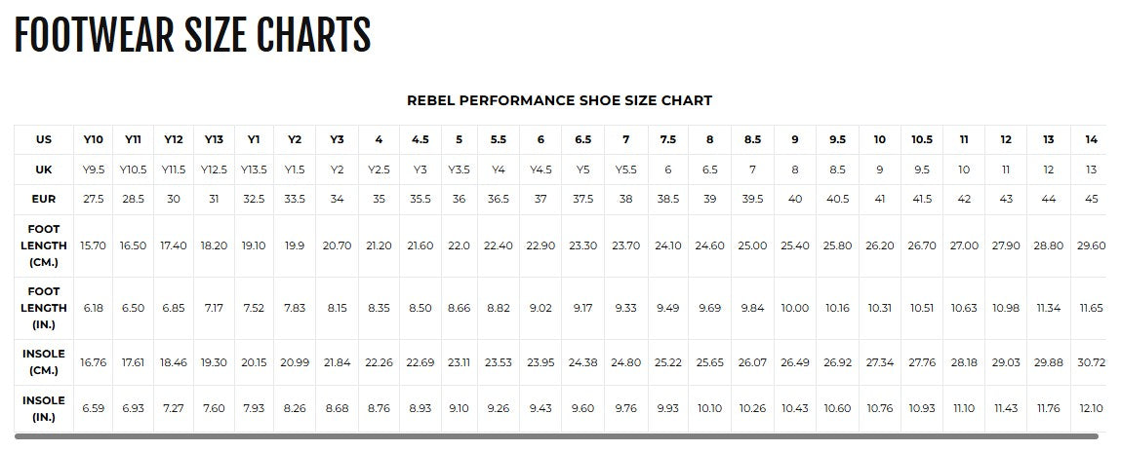This screenshot has height=452, width=1121.
Task: Select the US size Y10 cell
Action: click(x=94, y=139)
